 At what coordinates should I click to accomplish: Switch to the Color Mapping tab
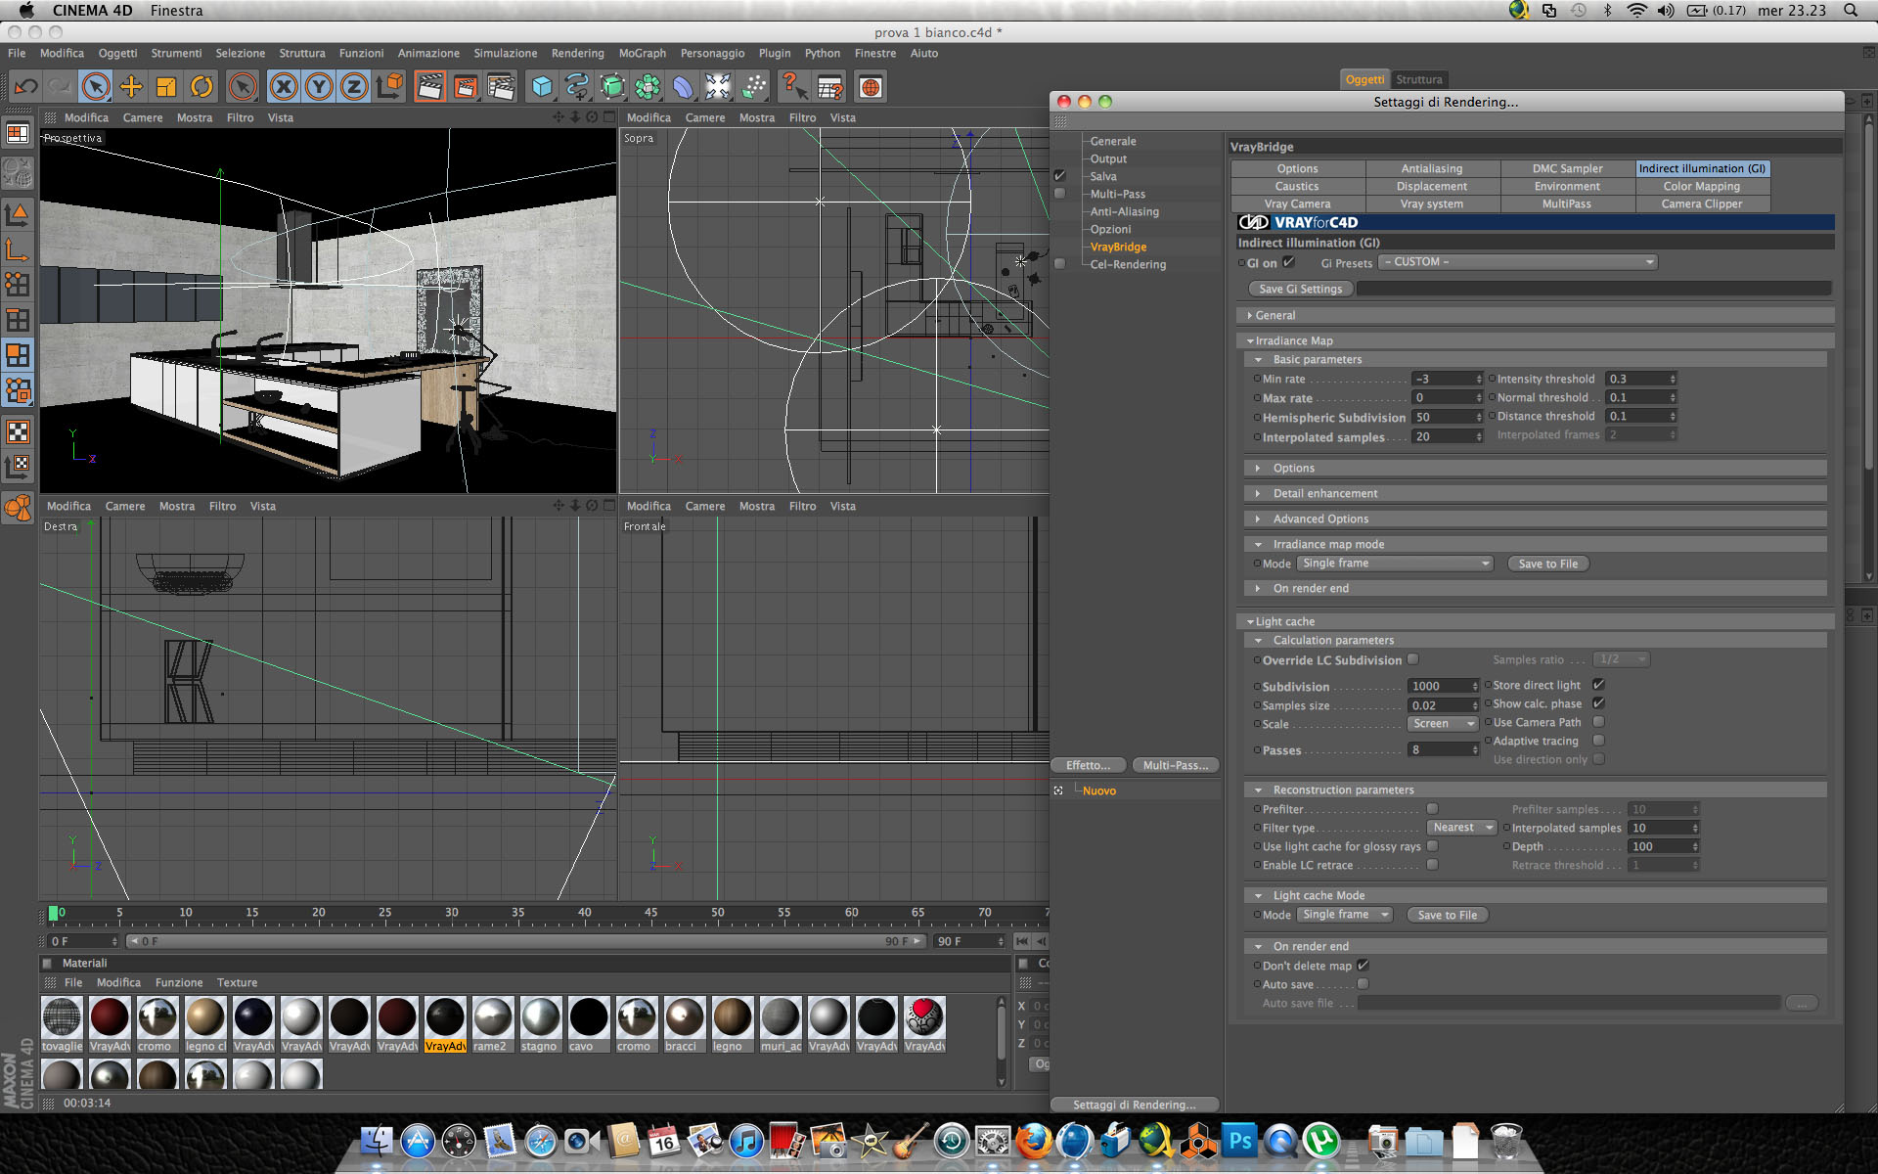[1701, 186]
